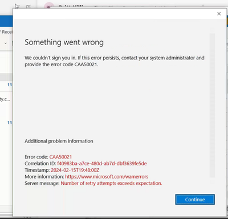Click the dialog's vertical scrollbar track
Image resolution: width=228 pixels, height=219 pixels.
(x=212, y=106)
